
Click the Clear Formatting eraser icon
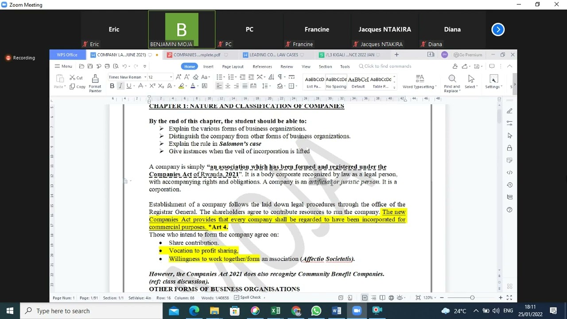196,77
